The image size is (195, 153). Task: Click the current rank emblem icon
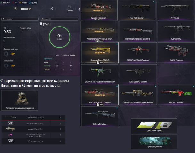[x=6, y=66]
